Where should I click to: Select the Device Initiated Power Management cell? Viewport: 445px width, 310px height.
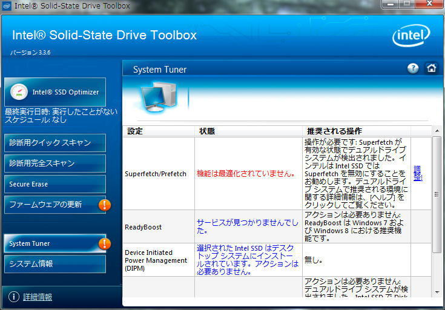(x=159, y=260)
